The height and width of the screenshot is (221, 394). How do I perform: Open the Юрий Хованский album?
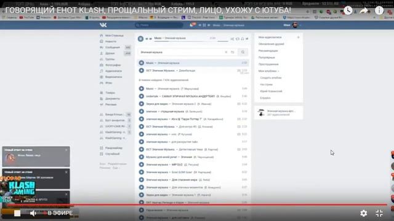click(x=271, y=91)
